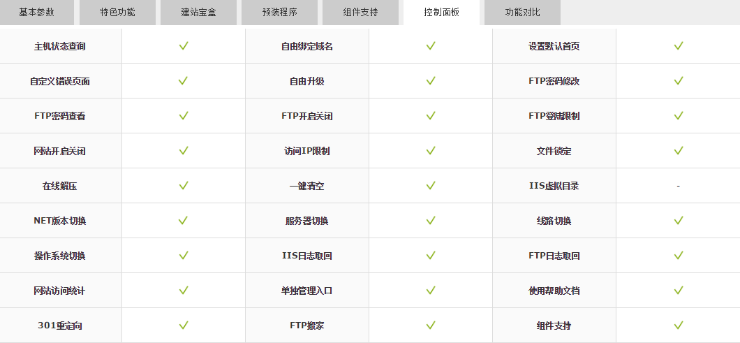Screen dimensions: 740x343
Task: Click the green check for FTP密码修改
Action: [x=678, y=81]
